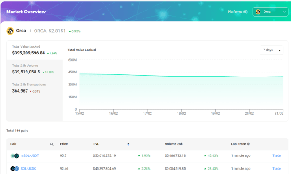The image size is (291, 174).
Task: Click the chevron in Platforms selector
Action: [284, 12]
